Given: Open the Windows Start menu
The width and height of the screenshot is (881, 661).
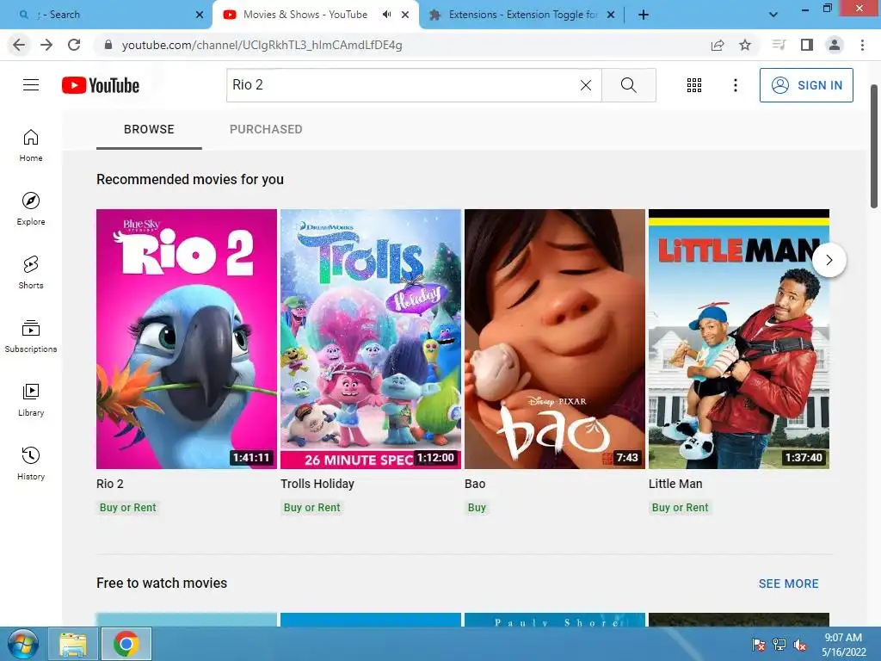Looking at the screenshot, I should [x=23, y=644].
